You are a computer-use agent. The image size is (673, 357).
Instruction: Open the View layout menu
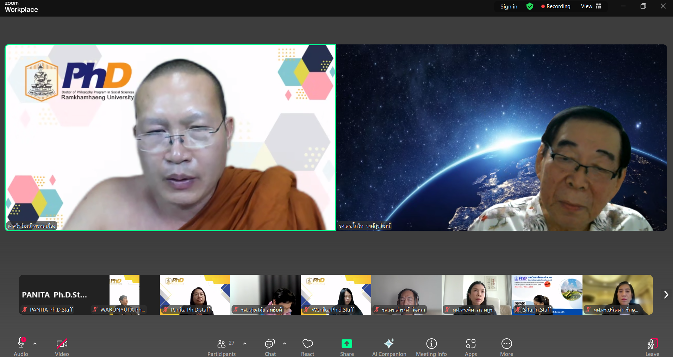[591, 6]
